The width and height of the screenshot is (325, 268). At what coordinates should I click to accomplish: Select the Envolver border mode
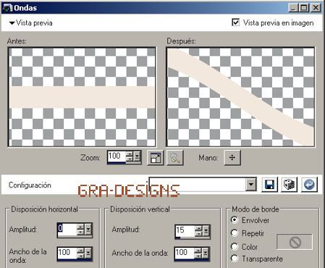point(234,220)
